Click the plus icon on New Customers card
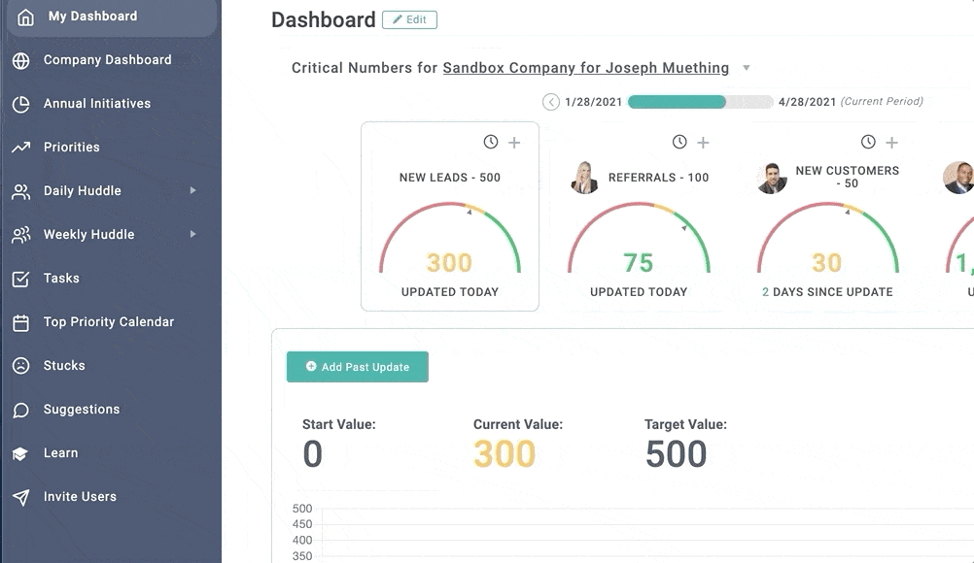Screen dimensions: 974x563 pos(892,143)
